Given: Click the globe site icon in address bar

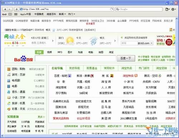Looking at the screenshot, I should 21,9.
